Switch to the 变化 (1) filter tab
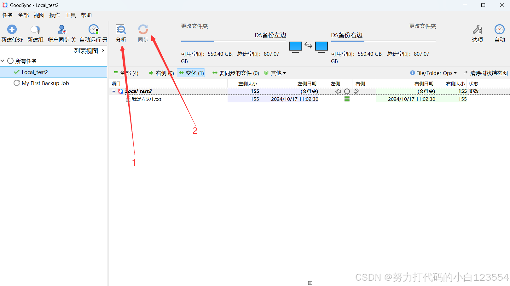 point(191,73)
